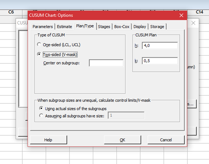This screenshot has height=164, width=209.
Task: Confirm options with the OK button
Action: pyautogui.click(x=122, y=140)
